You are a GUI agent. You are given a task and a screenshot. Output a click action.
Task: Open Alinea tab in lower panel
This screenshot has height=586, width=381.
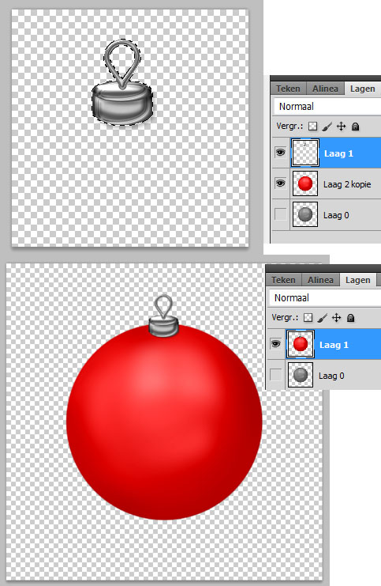pos(320,280)
